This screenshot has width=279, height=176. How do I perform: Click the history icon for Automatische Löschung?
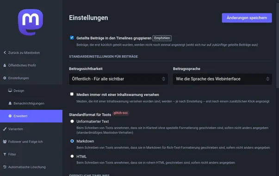click(5, 167)
